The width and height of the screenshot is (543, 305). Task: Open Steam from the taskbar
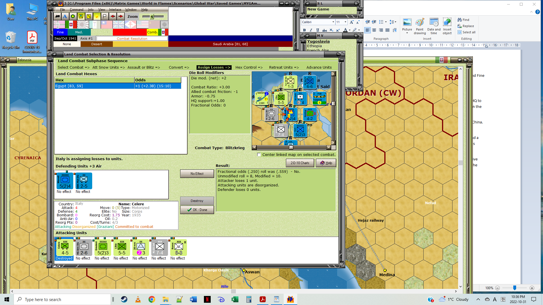pyautogui.click(x=124, y=299)
